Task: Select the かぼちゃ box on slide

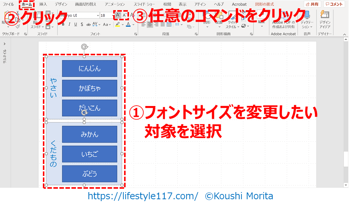Action: pyautogui.click(x=89, y=88)
